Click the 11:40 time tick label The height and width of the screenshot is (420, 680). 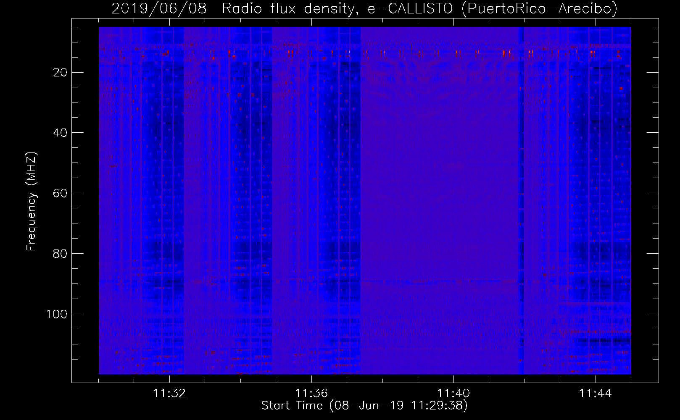pos(453,394)
